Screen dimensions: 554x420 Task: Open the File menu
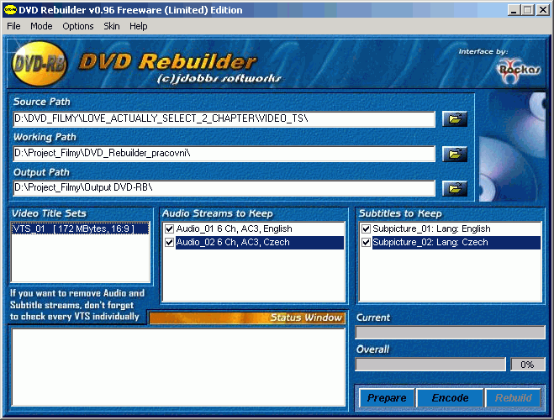pos(13,26)
